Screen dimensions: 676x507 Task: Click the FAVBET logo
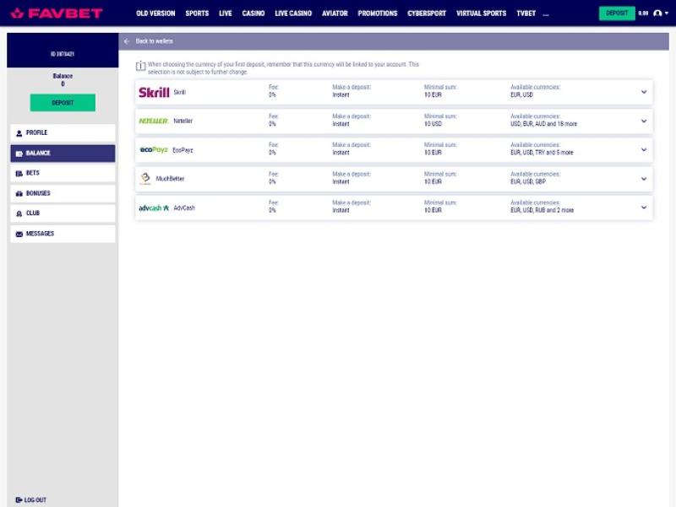tap(56, 13)
